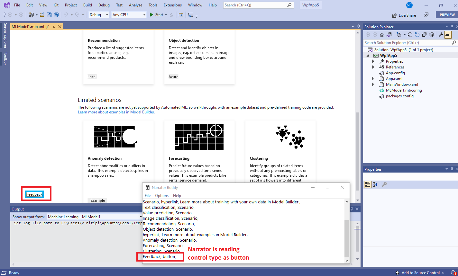
Task: Open the Analyze menu
Action: click(135, 5)
